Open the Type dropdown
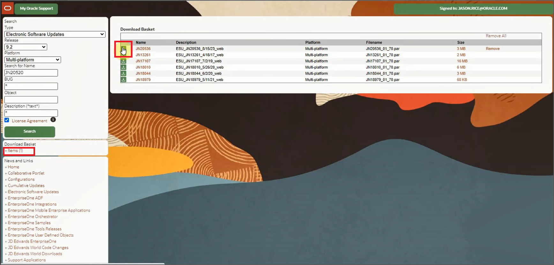Viewport: 554px width, 265px height. tap(55, 34)
